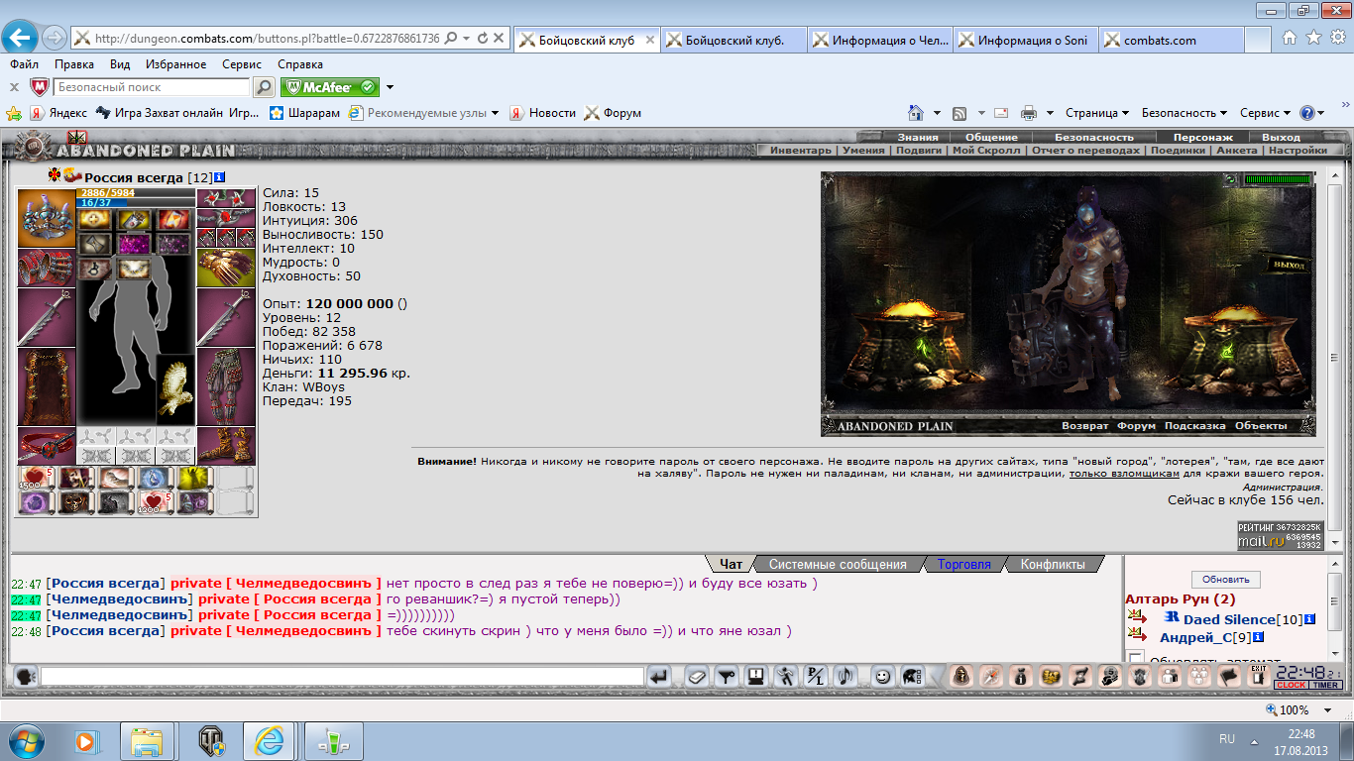Image resolution: width=1354 pixels, height=761 pixels.
Task: Click the treasure chest icon in bottom toolbar
Action: (1052, 677)
